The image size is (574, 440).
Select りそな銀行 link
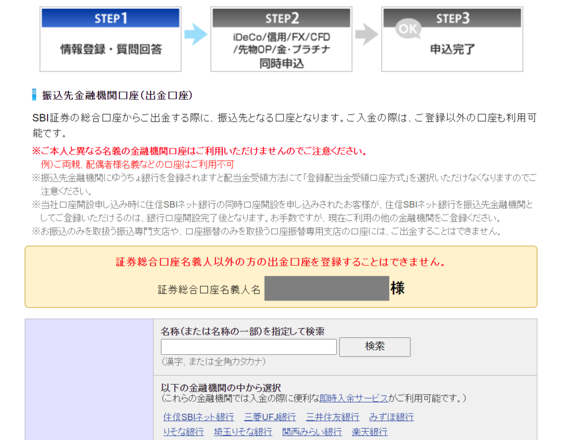click(183, 432)
